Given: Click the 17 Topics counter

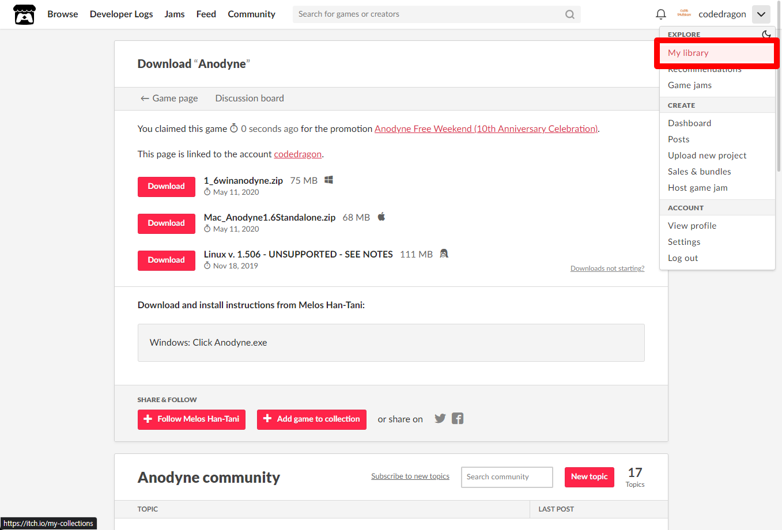Looking at the screenshot, I should 635,477.
